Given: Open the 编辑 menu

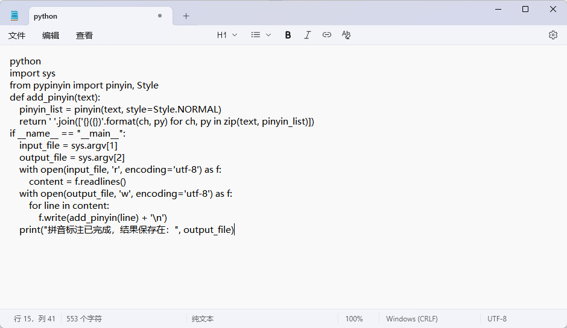Looking at the screenshot, I should [x=51, y=36].
